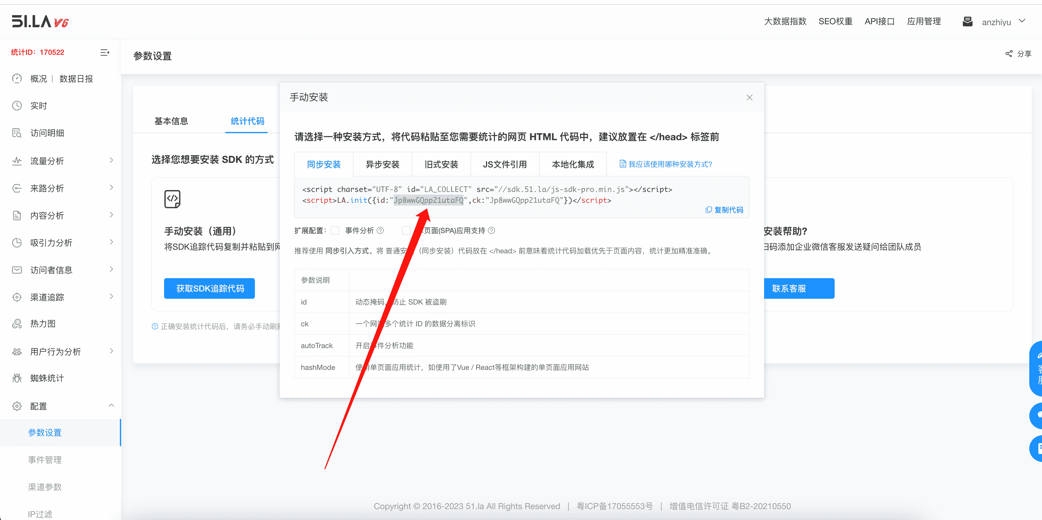Enable the 单页面(SPA)应用支持 checkbox
The width and height of the screenshot is (1042, 520).
[406, 230]
